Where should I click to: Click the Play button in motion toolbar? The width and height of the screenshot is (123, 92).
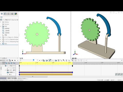pyautogui.click(x=15, y=60)
